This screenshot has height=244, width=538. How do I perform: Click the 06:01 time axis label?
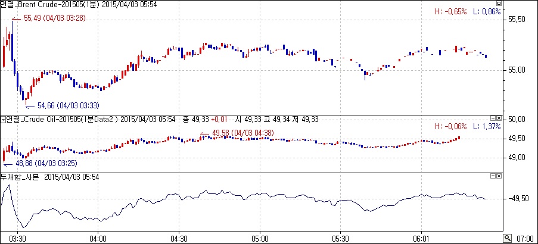coord(421,238)
